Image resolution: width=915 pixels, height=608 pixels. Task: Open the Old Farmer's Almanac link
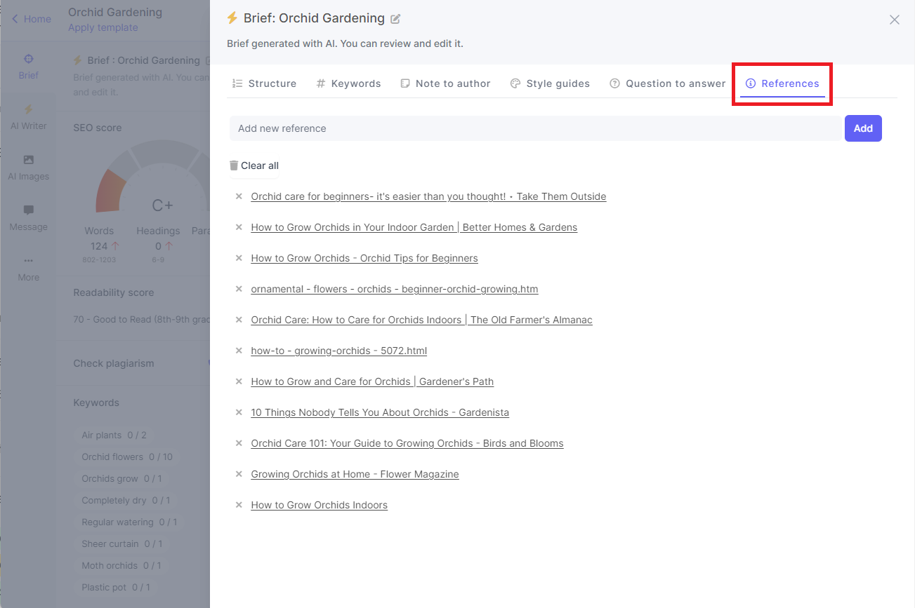click(x=421, y=320)
